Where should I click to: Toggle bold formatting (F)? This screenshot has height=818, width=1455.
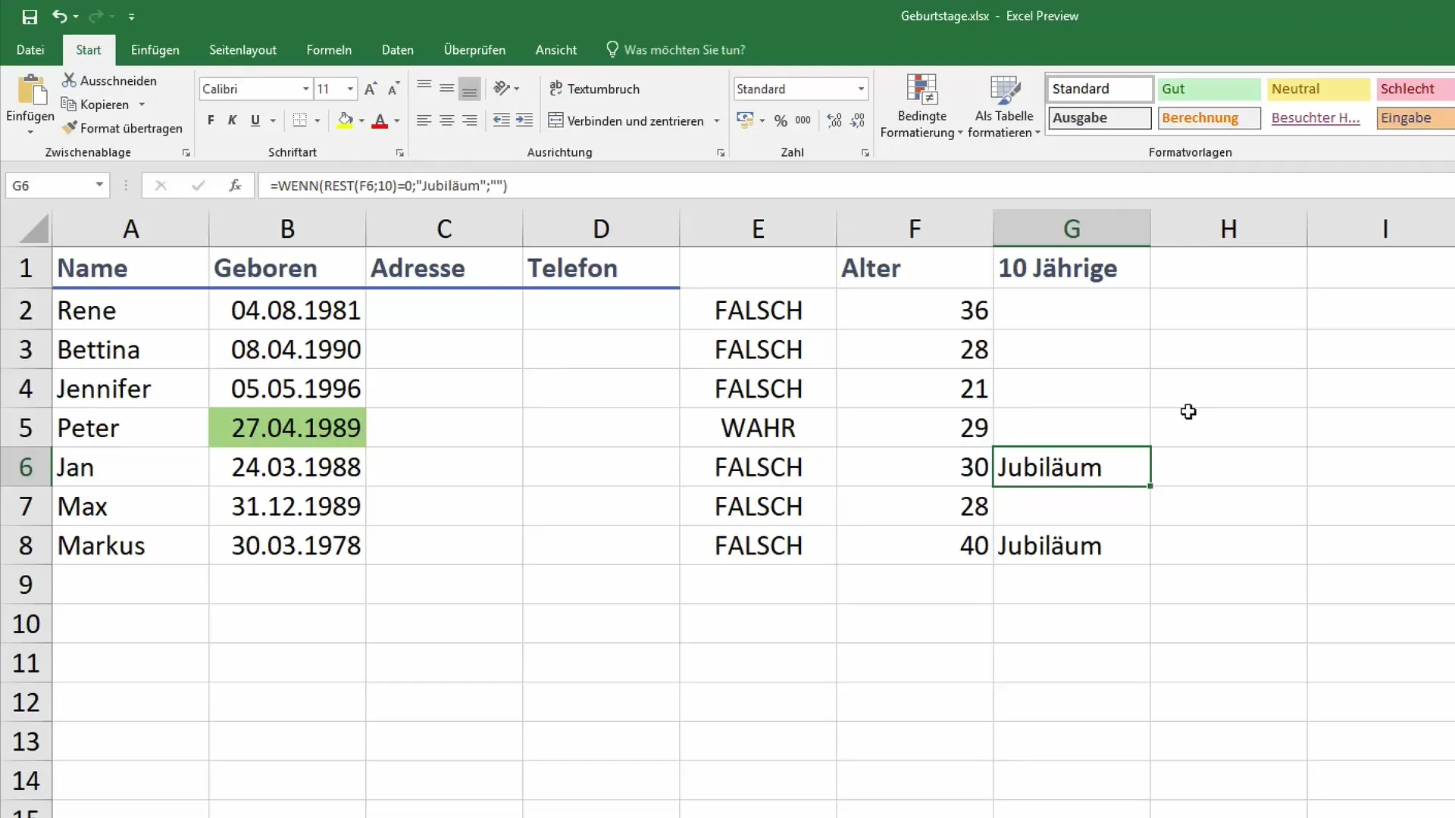point(211,120)
